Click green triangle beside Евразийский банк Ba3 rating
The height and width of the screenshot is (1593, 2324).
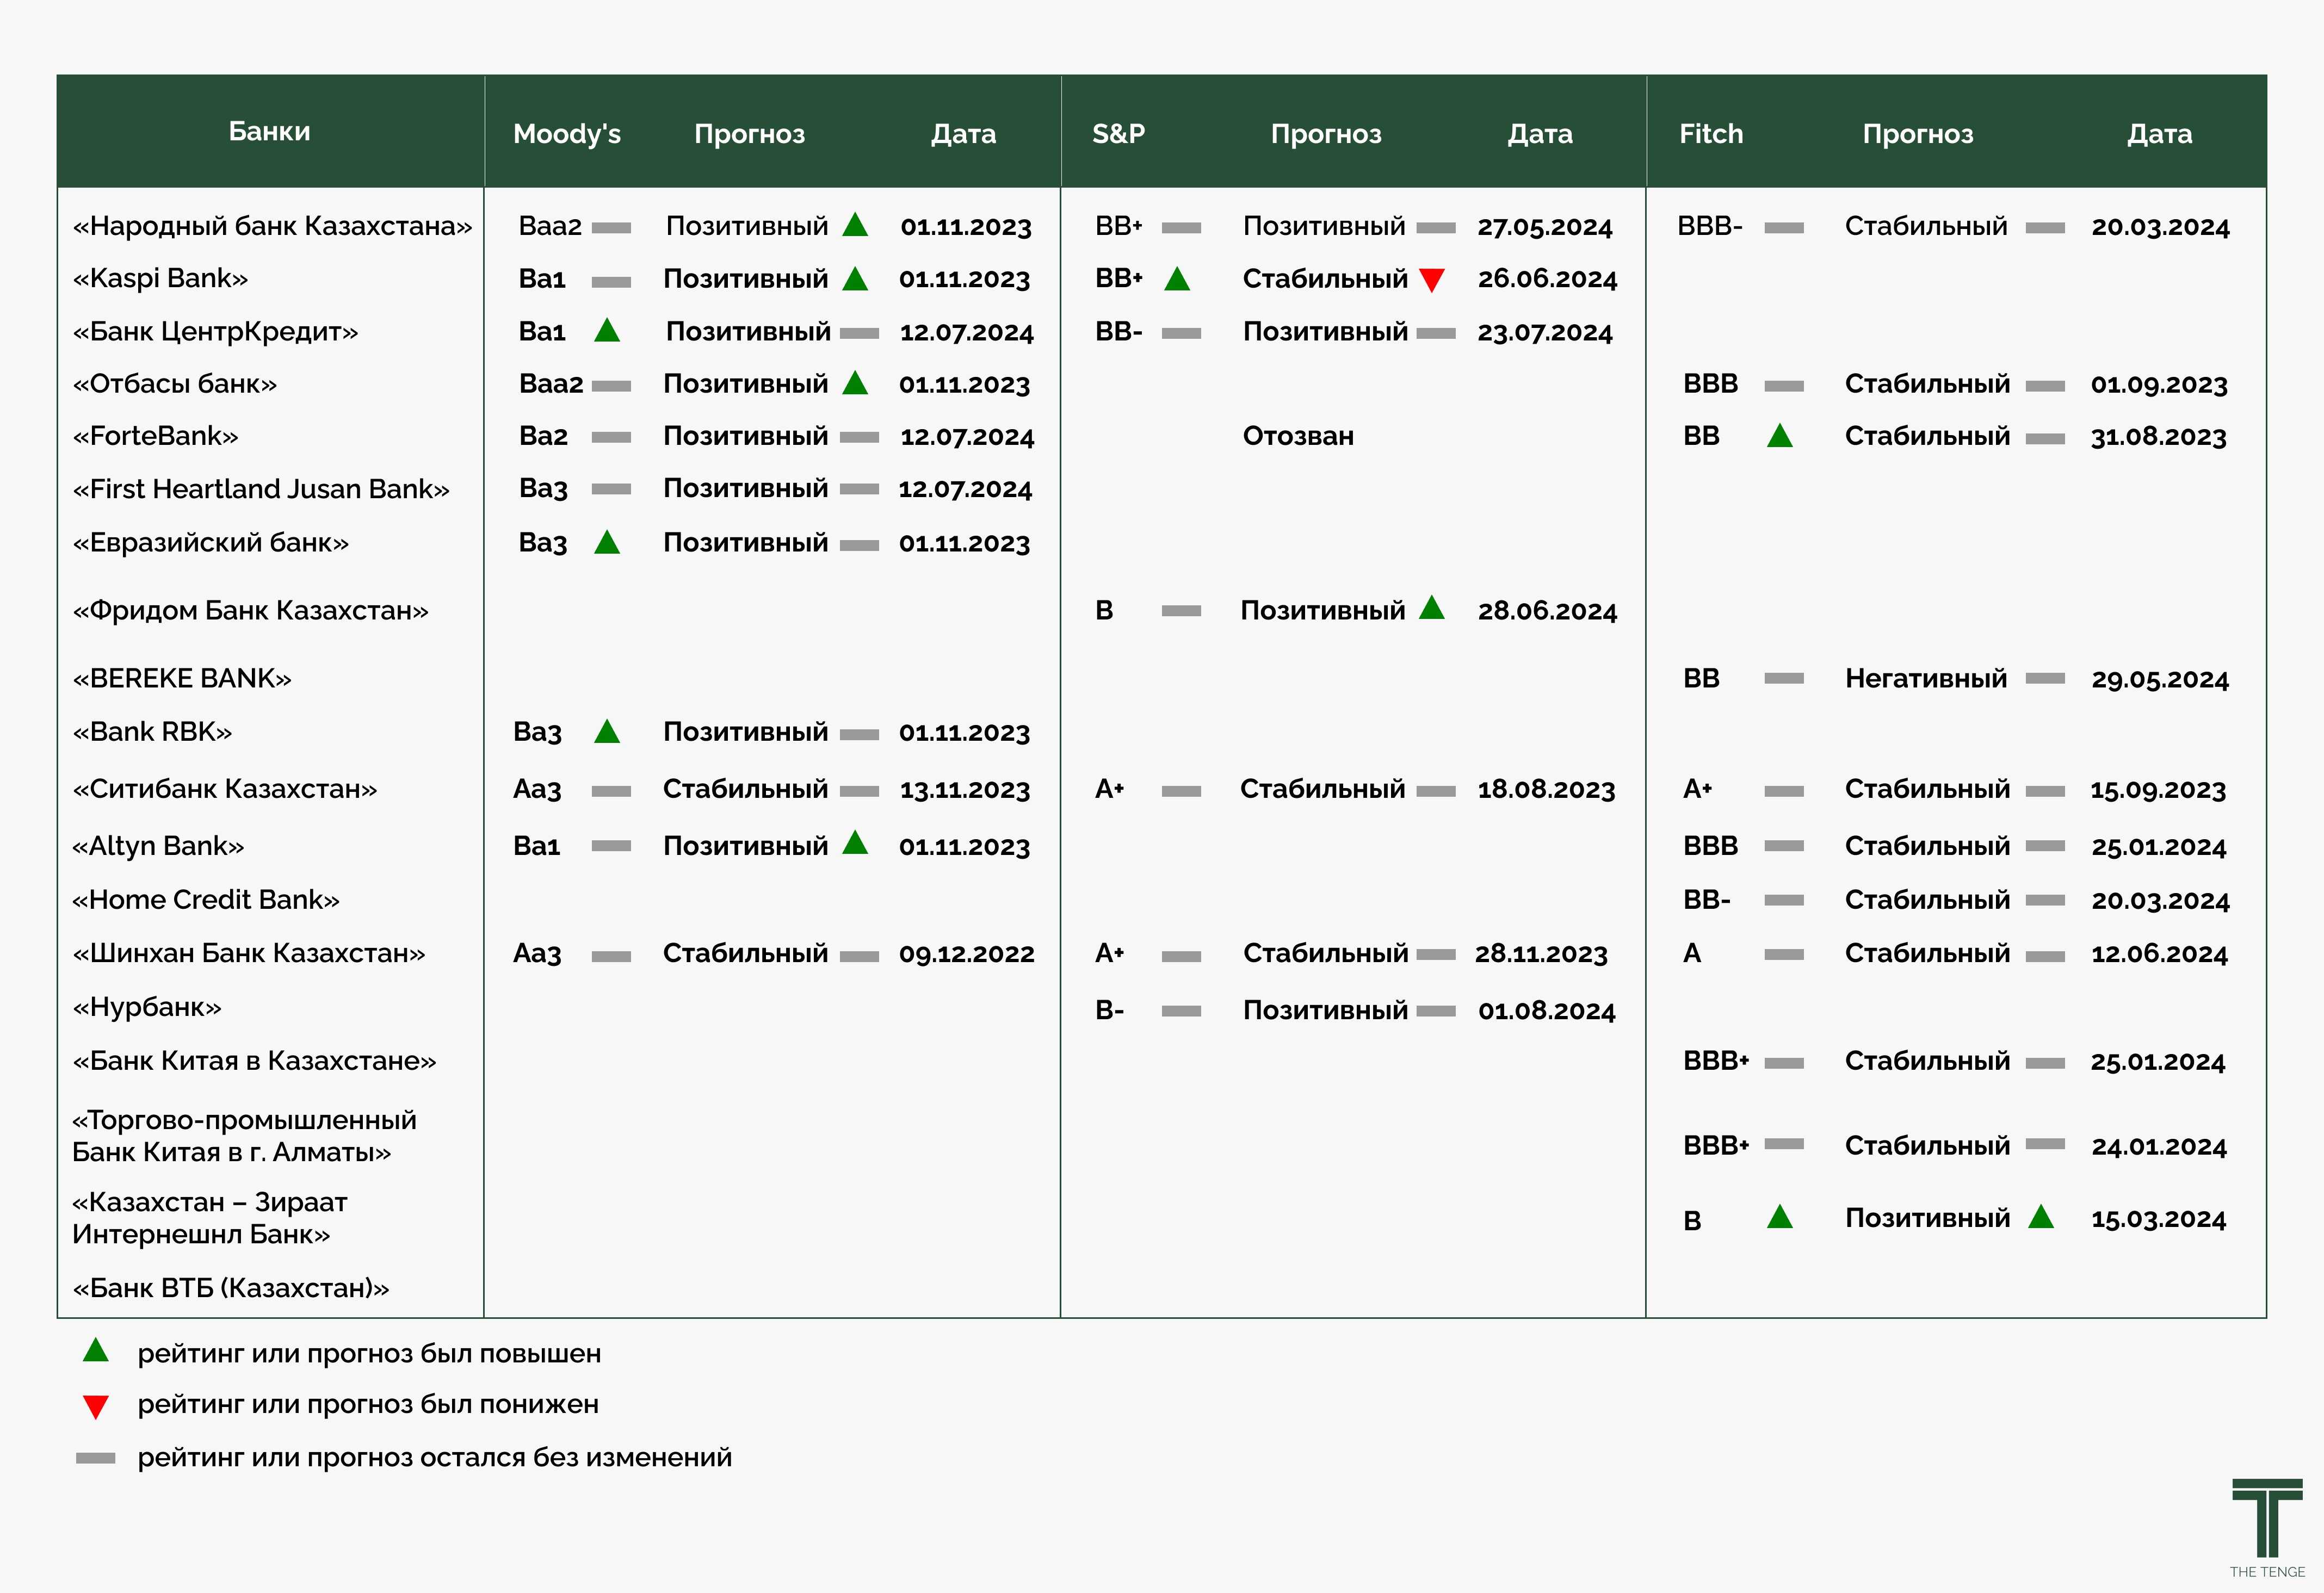tap(607, 542)
